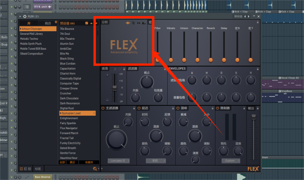
Task: Click the main filter 截止 cutoff knob
Action: pyautogui.click(x=116, y=139)
